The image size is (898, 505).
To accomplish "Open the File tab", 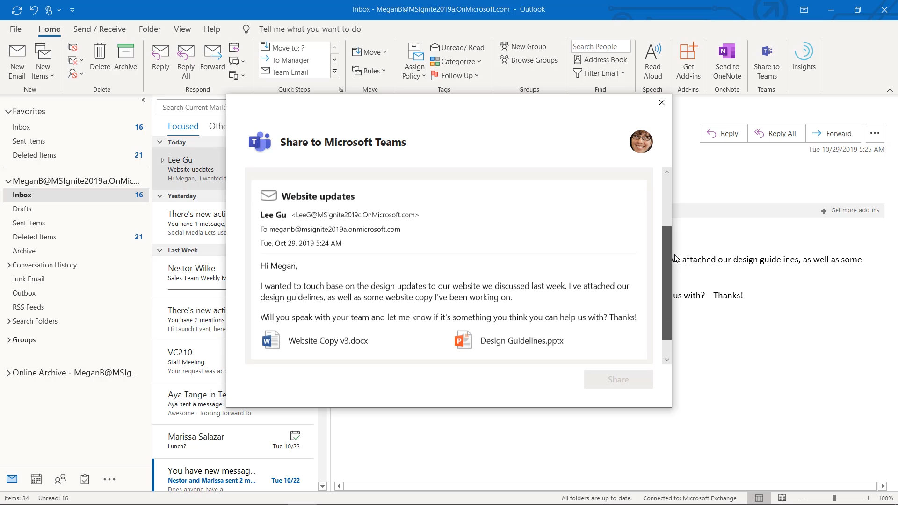I will (15, 29).
